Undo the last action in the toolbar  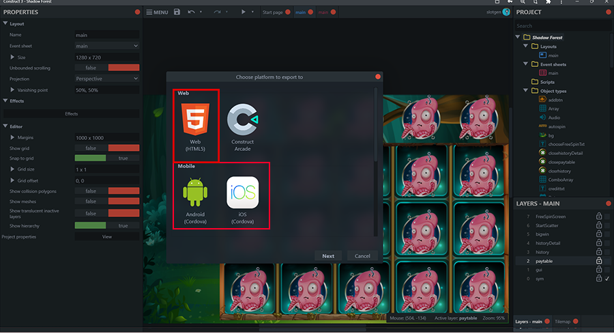pyautogui.click(x=191, y=12)
